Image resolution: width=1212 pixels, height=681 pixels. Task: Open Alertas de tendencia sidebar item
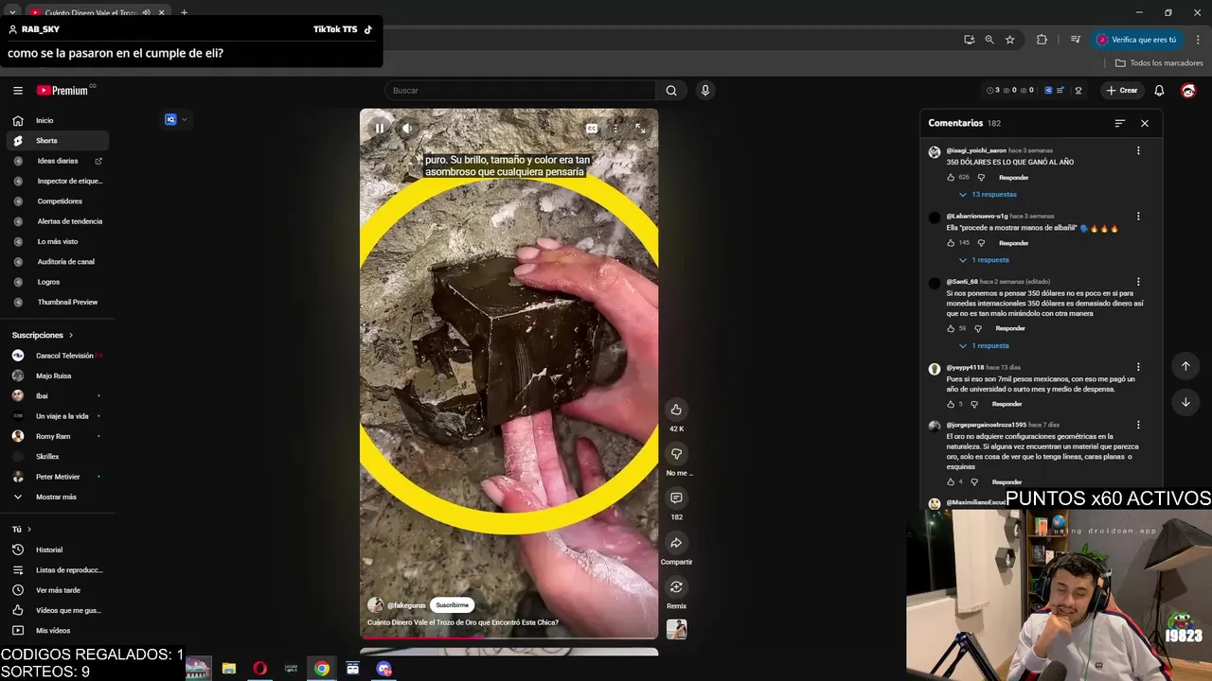point(57,221)
